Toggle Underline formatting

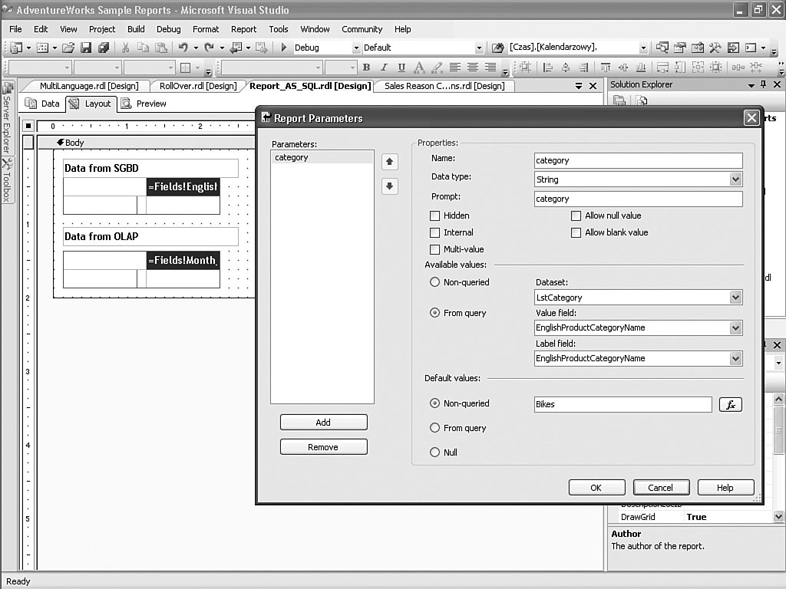coord(401,67)
